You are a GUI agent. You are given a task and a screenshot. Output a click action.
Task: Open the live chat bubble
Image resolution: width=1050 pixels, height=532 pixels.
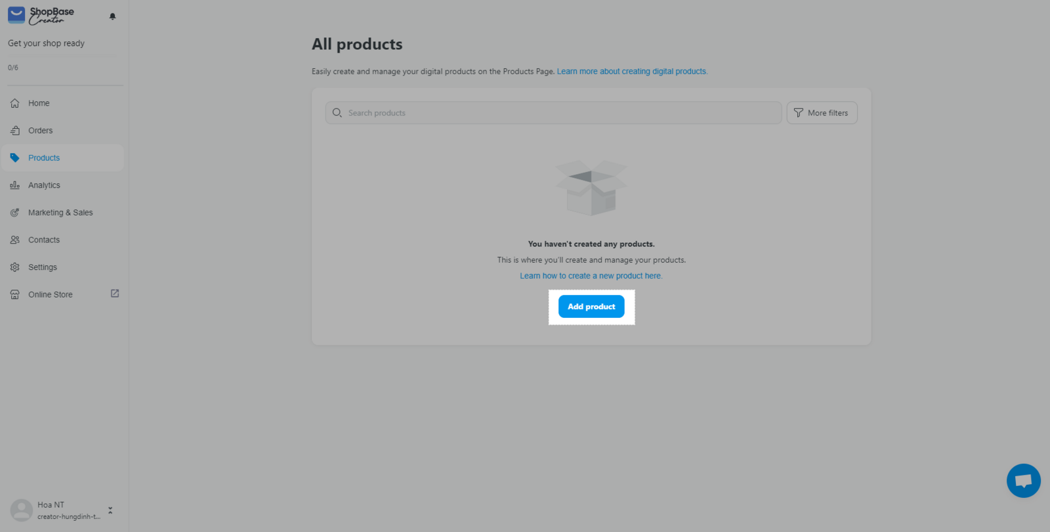pos(1024,481)
